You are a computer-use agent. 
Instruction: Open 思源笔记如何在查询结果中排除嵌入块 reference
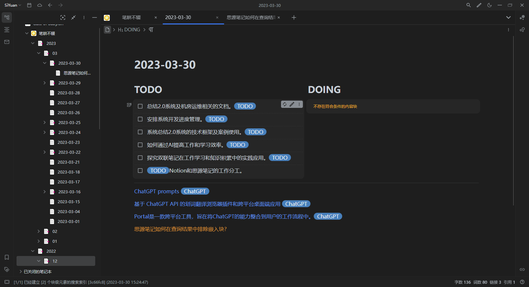point(181,229)
